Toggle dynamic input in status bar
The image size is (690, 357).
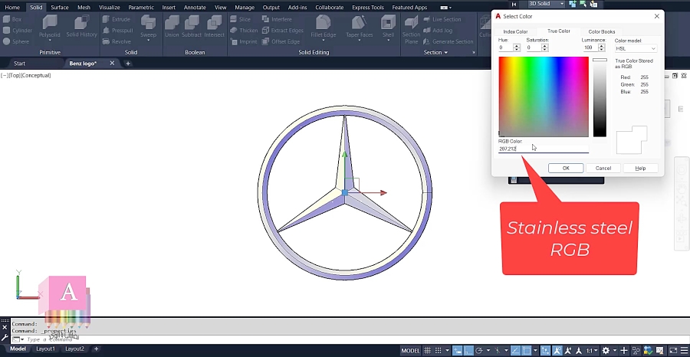click(x=458, y=350)
